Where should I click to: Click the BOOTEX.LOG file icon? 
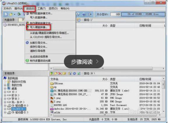tap(52, 105)
